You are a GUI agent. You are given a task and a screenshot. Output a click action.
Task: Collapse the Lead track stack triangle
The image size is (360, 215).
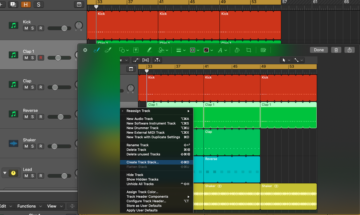click(5, 173)
